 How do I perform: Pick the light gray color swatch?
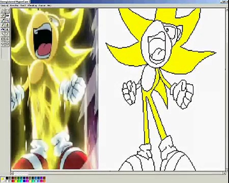point(10,181)
